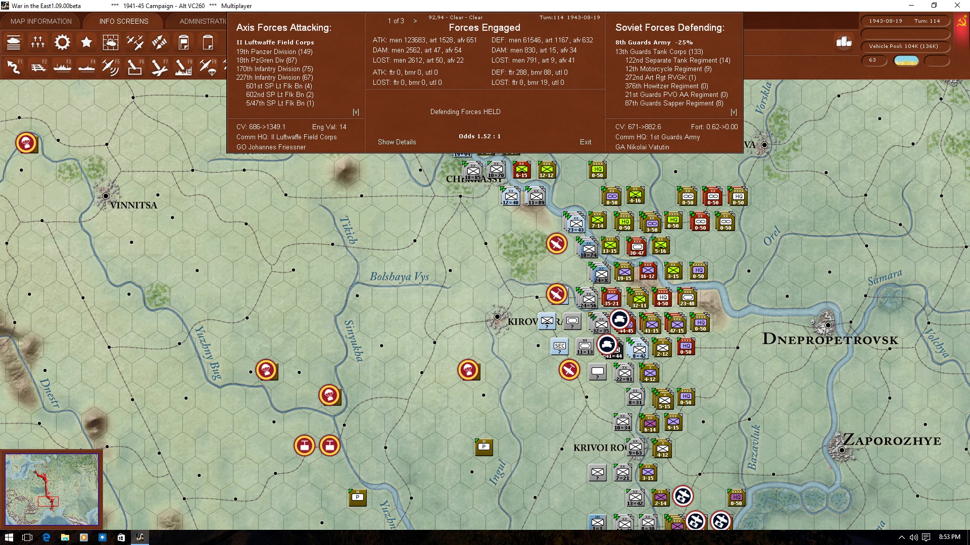This screenshot has width=970, height=545.
Task: Select the F5 air recon mode
Action: (111, 67)
